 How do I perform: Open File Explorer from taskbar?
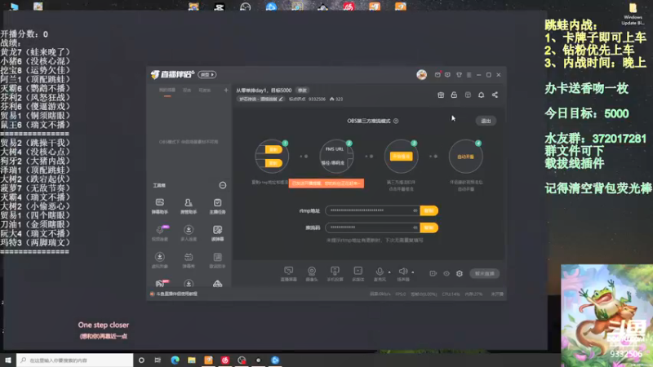coord(192,360)
